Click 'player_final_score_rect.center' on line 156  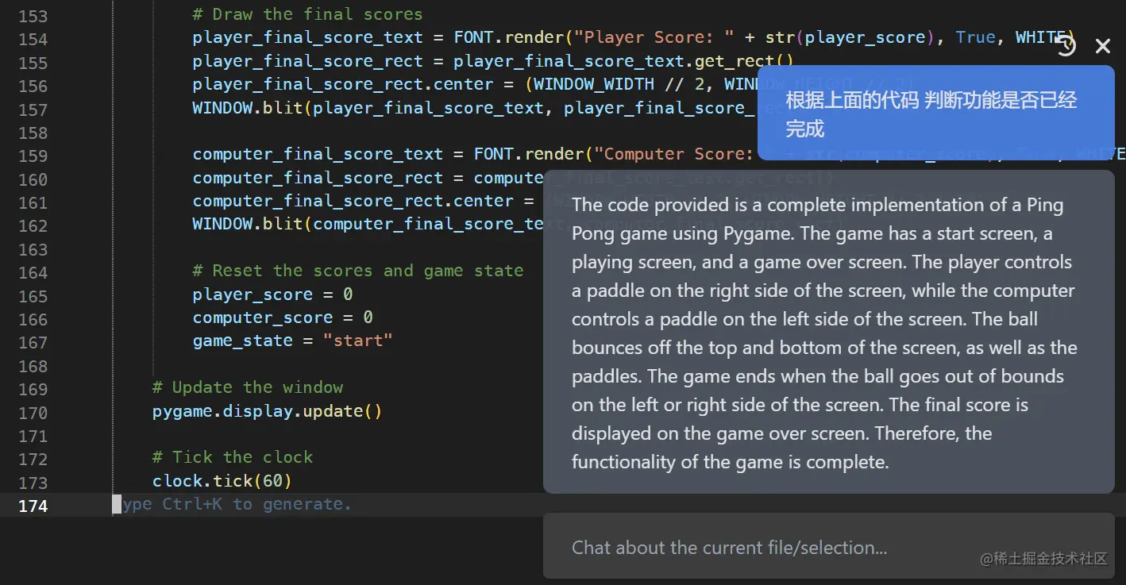343,84
